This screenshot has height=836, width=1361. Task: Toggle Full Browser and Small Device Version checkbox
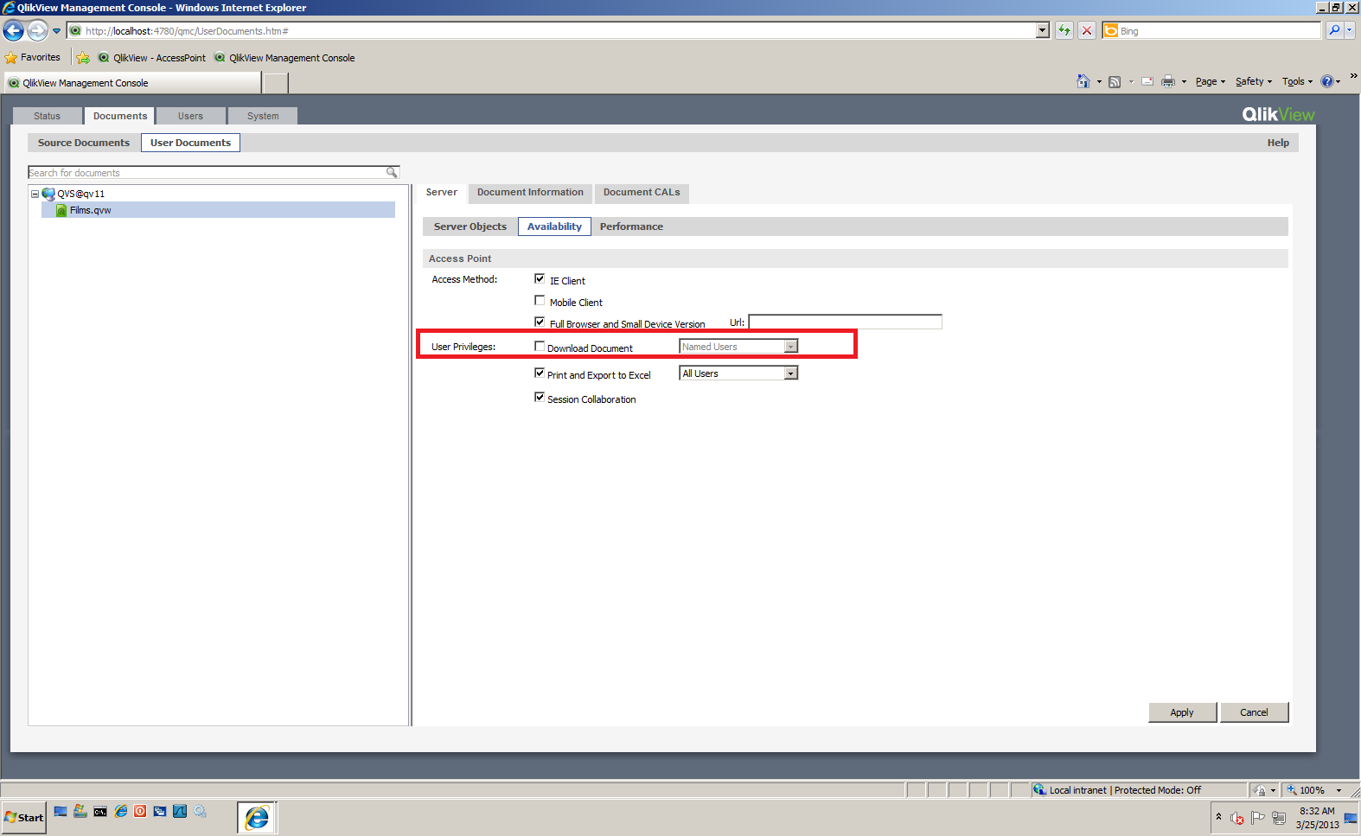click(540, 322)
